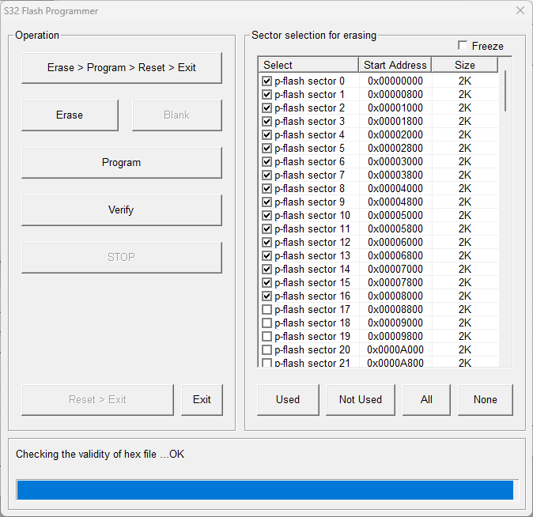Click the Not Used sector button

tap(361, 400)
